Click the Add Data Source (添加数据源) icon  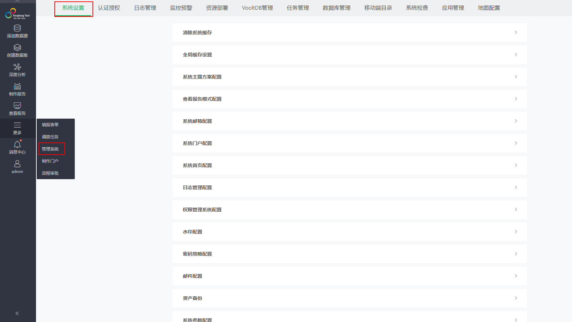pos(17,28)
